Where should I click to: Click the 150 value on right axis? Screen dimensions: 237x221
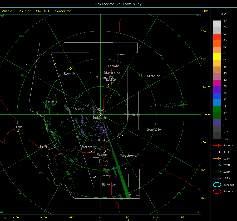203,31
